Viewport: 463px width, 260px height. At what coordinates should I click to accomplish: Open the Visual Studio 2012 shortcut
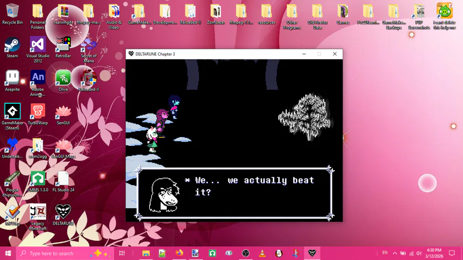coord(38,49)
